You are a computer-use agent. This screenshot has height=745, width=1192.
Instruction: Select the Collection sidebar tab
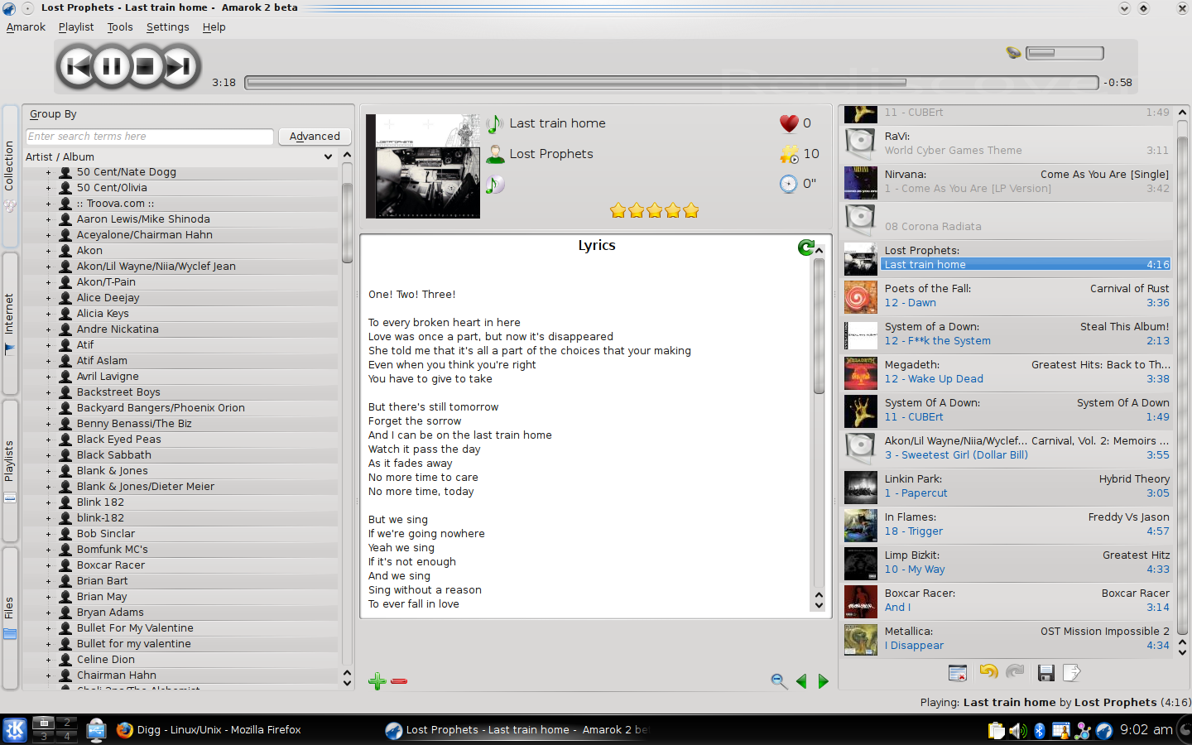point(10,175)
